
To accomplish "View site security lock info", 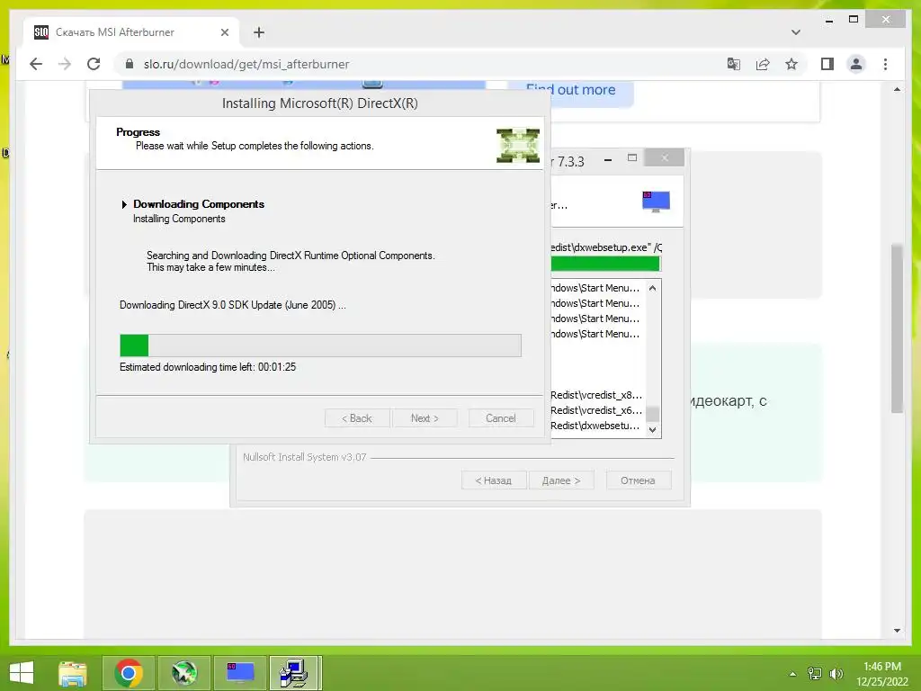I will [x=130, y=64].
